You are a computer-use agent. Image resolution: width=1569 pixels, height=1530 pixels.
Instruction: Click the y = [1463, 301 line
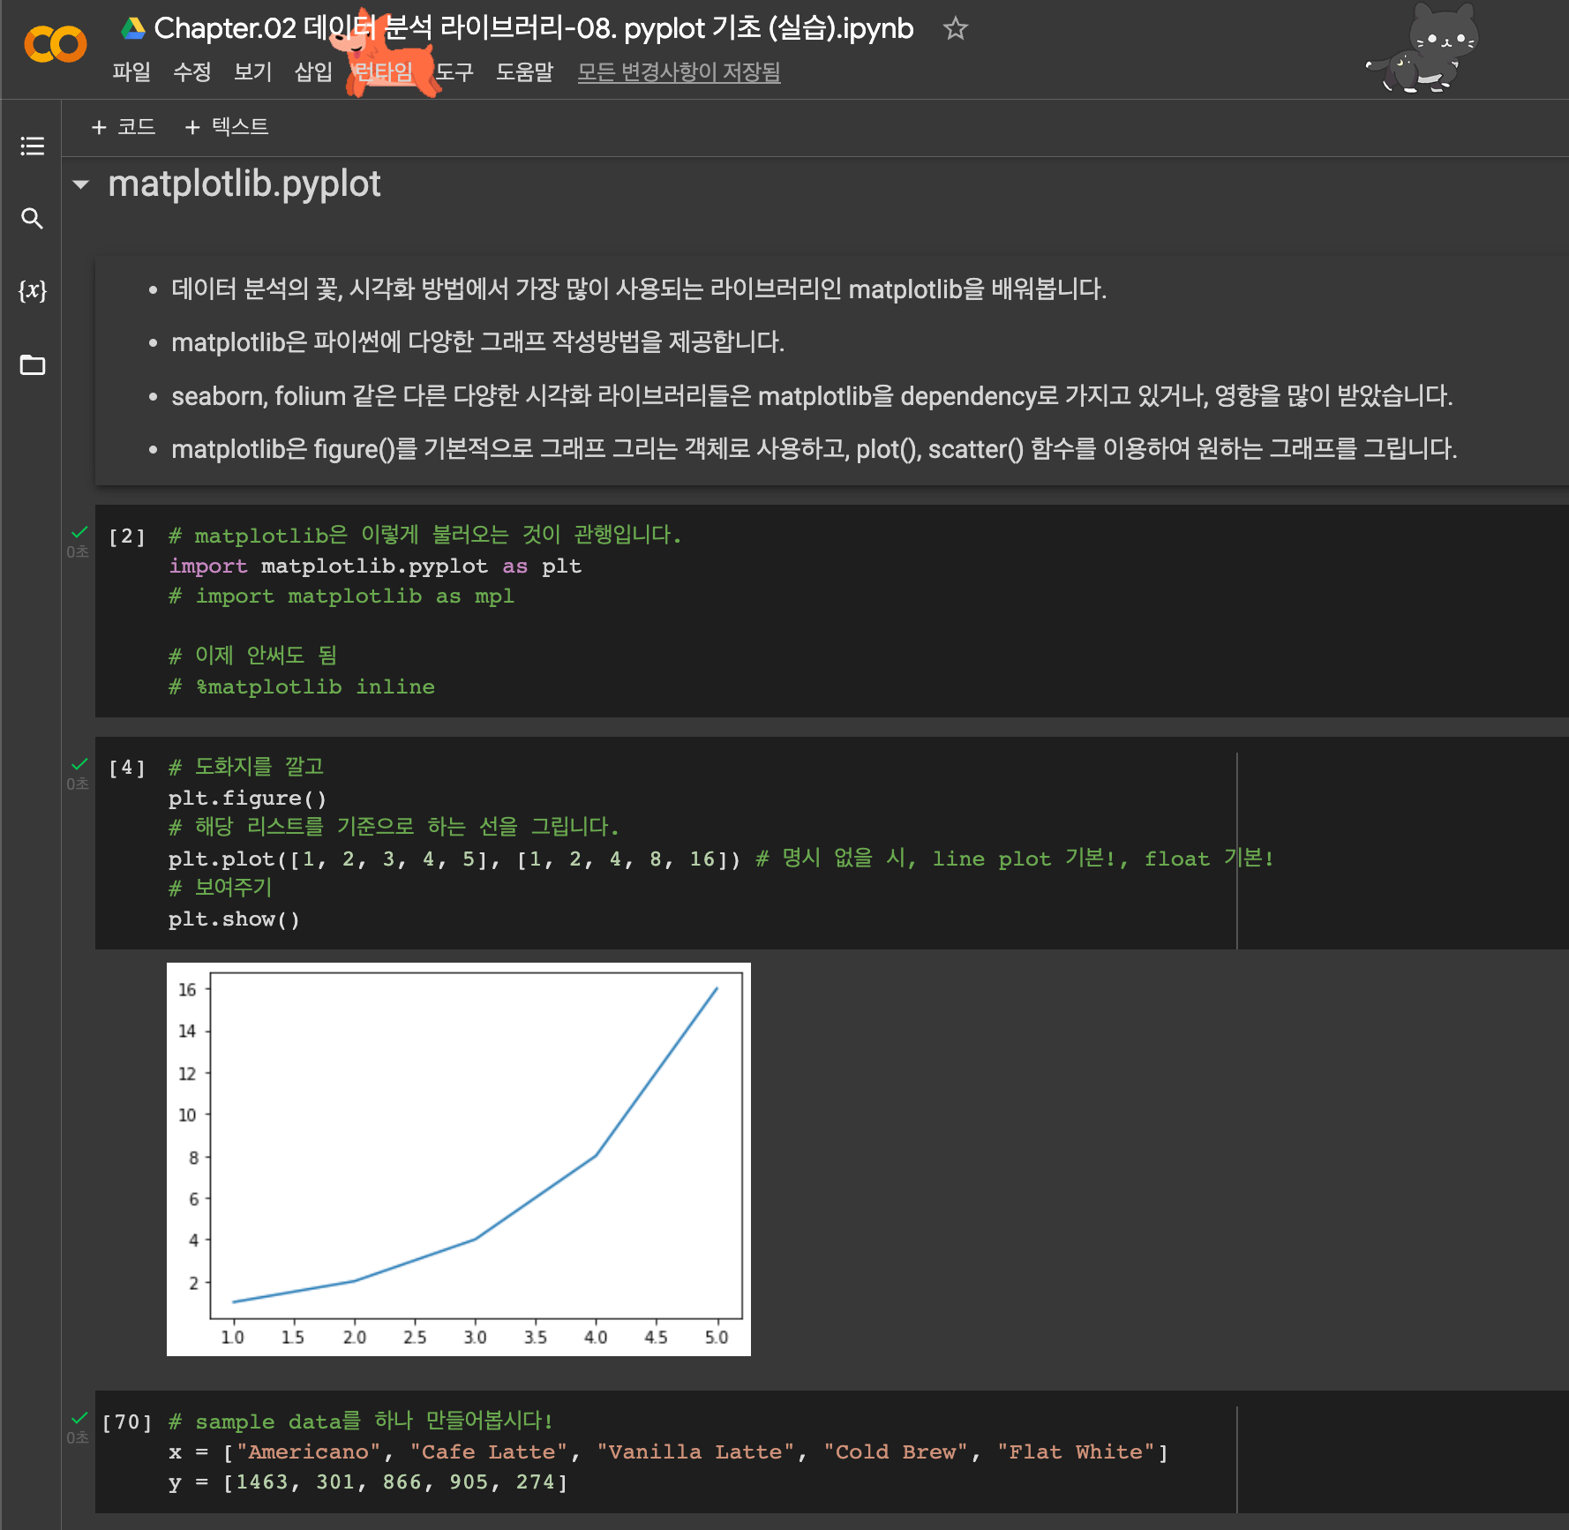369,1482
